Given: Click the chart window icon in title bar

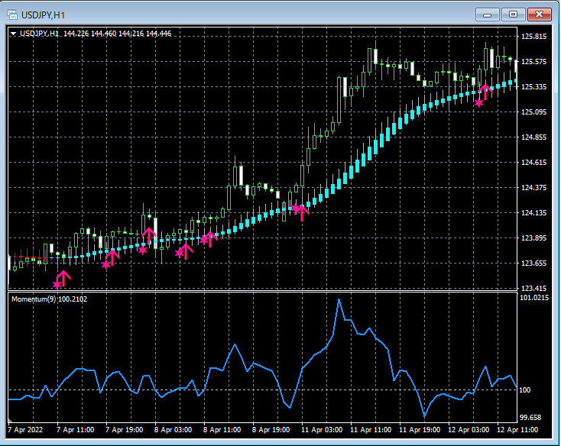Looking at the screenshot, I should [x=13, y=14].
